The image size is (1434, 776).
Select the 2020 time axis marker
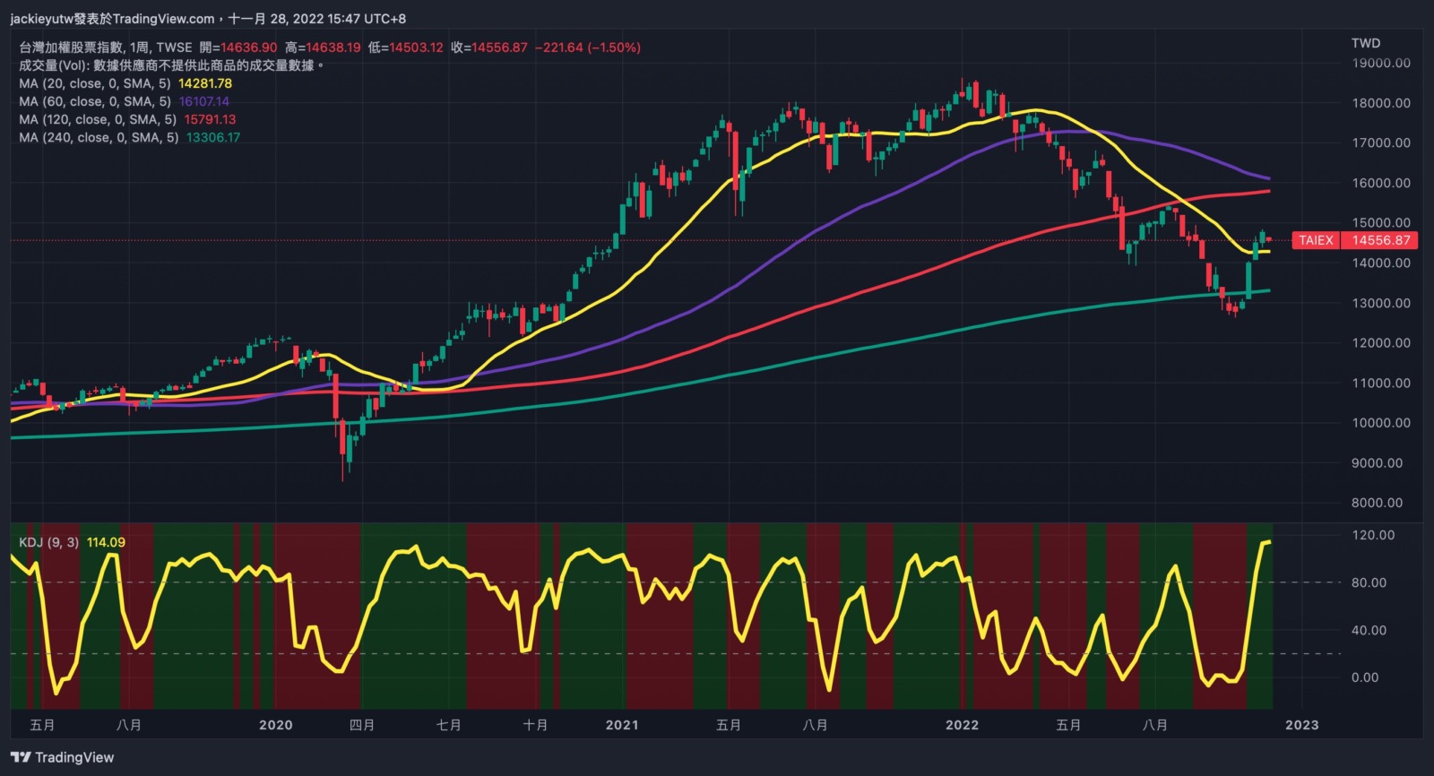tap(275, 725)
